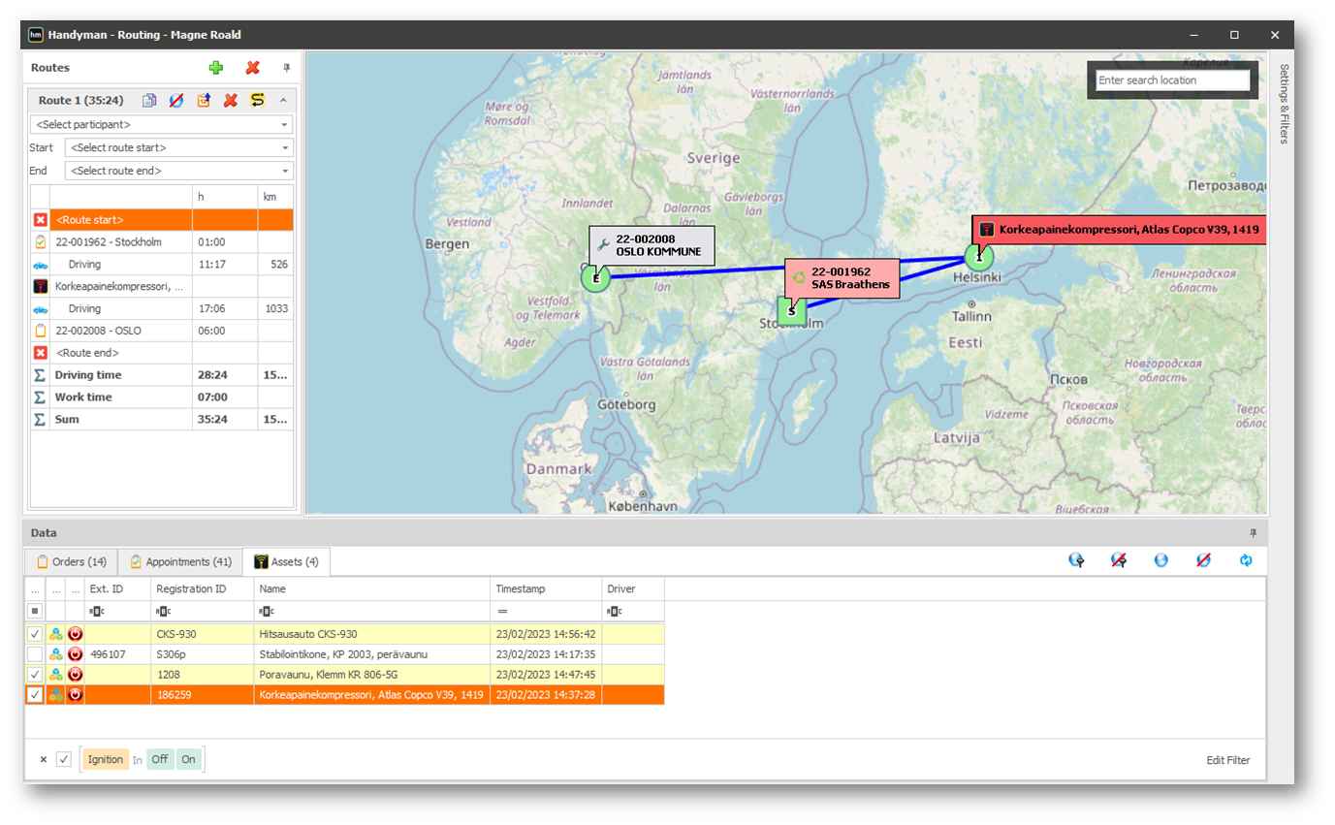
Task: Uncheck the Korkeapainekompressori row checkbox
Action: (x=35, y=694)
